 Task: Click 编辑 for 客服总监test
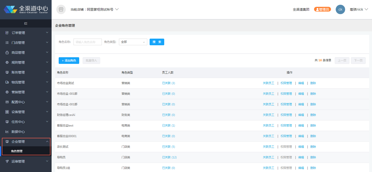[301, 125]
